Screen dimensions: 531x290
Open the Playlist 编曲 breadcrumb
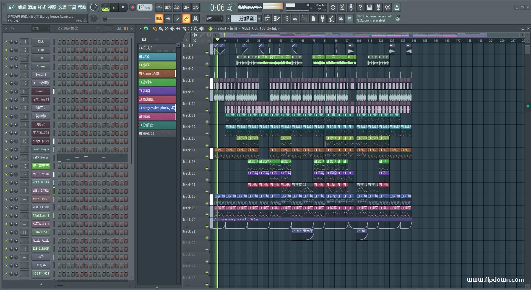(226, 28)
